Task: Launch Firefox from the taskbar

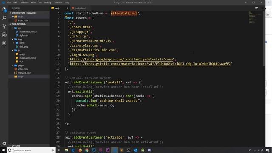Action: coord(80,150)
